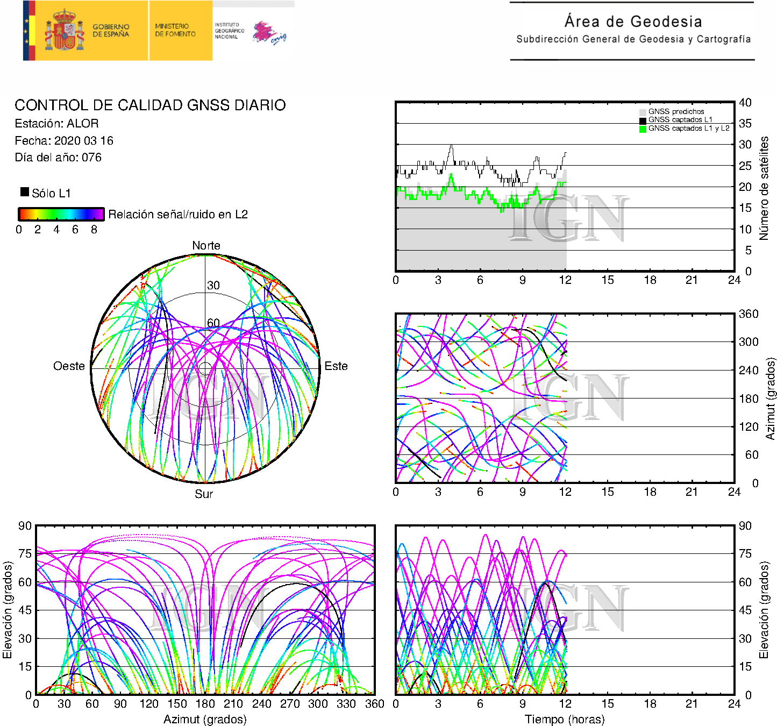Click the CONTROL DE CALIDAD GNSS DIARIO title
Viewport: 777px width, 726px height.
point(150,105)
